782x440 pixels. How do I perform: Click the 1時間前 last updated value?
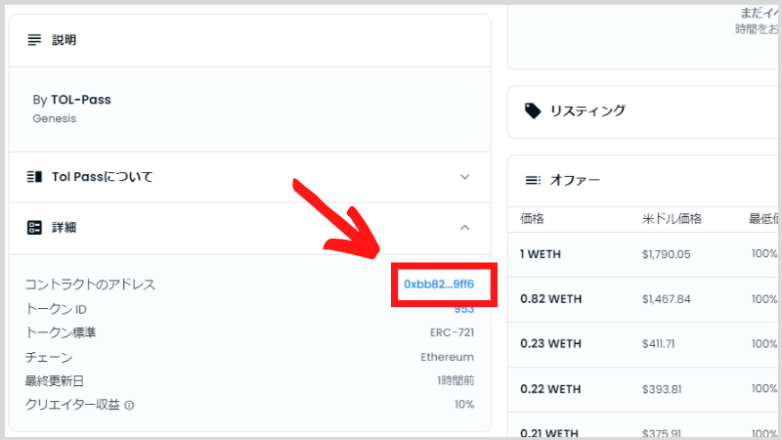click(456, 380)
